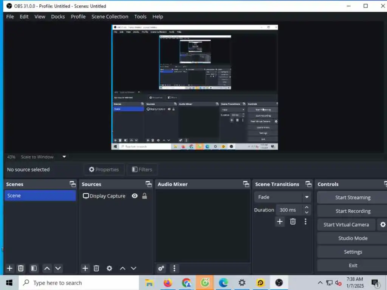This screenshot has height=290, width=387.
Task: Open Firefox from the taskbar
Action: point(168,283)
